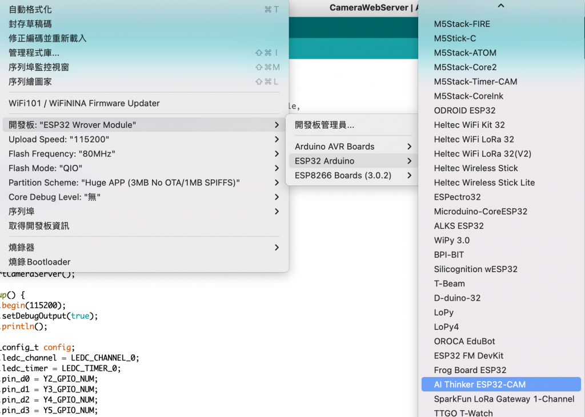Select SparkFun LoRa Gateway 1-Channel board
585x417 pixels.
click(x=501, y=399)
